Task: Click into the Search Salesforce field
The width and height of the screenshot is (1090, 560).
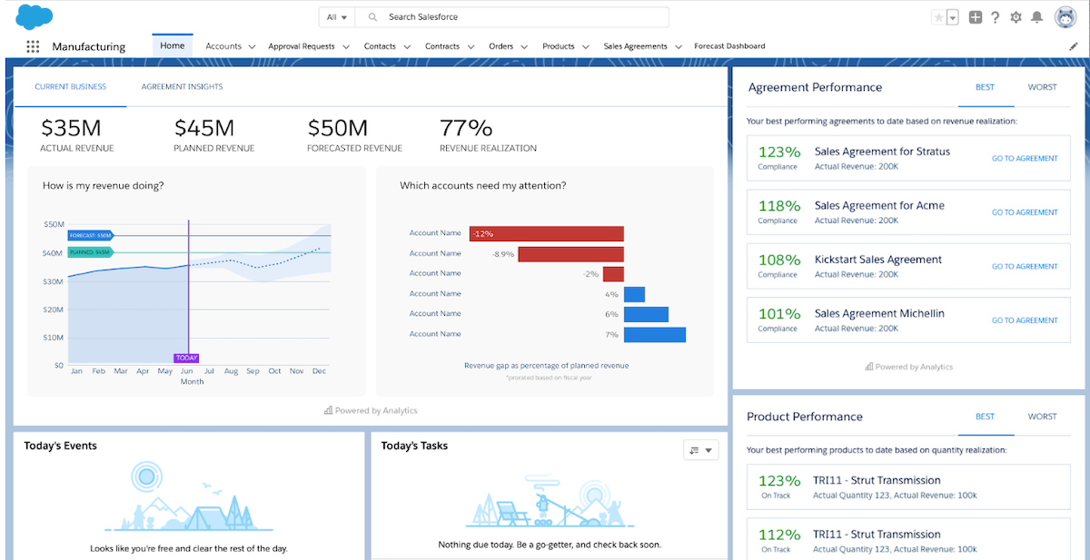Action: coord(512,17)
